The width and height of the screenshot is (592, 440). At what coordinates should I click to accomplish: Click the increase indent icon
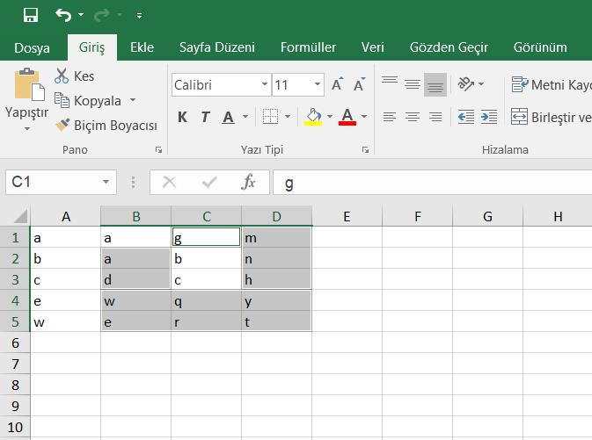[489, 117]
